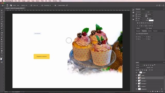Select the Hand tool

pos(2,51)
